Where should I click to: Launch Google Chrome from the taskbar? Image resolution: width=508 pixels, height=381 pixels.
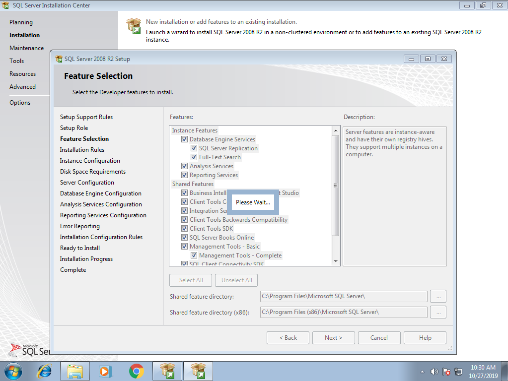coord(137,371)
